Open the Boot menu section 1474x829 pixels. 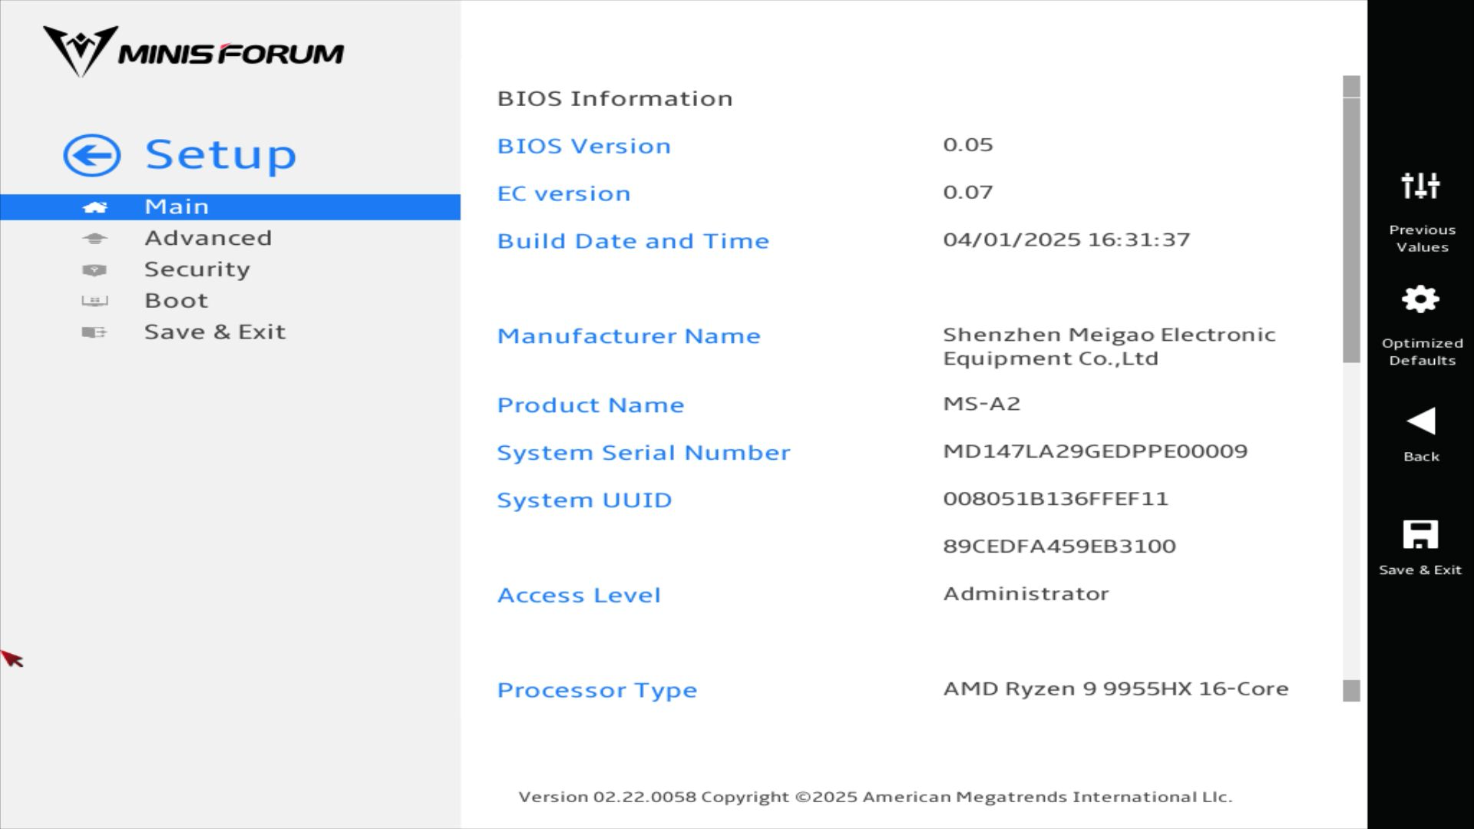coord(177,301)
